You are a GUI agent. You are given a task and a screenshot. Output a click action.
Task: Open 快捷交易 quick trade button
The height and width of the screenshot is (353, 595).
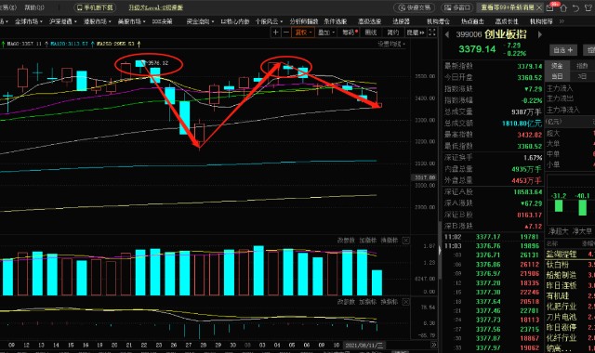tap(414, 7)
